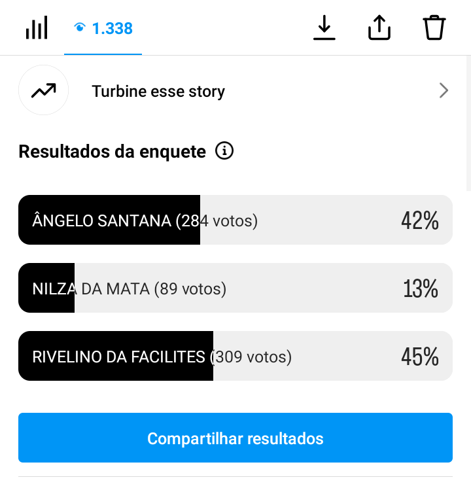Click the 309 votos vote count
The width and height of the screenshot is (471, 490).
(252, 357)
